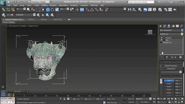Open the Mirror tool
This screenshot has width=185, height=104.
(129, 10)
